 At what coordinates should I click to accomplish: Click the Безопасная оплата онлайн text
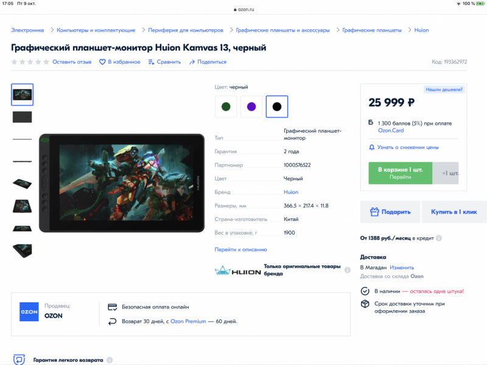[155, 307]
